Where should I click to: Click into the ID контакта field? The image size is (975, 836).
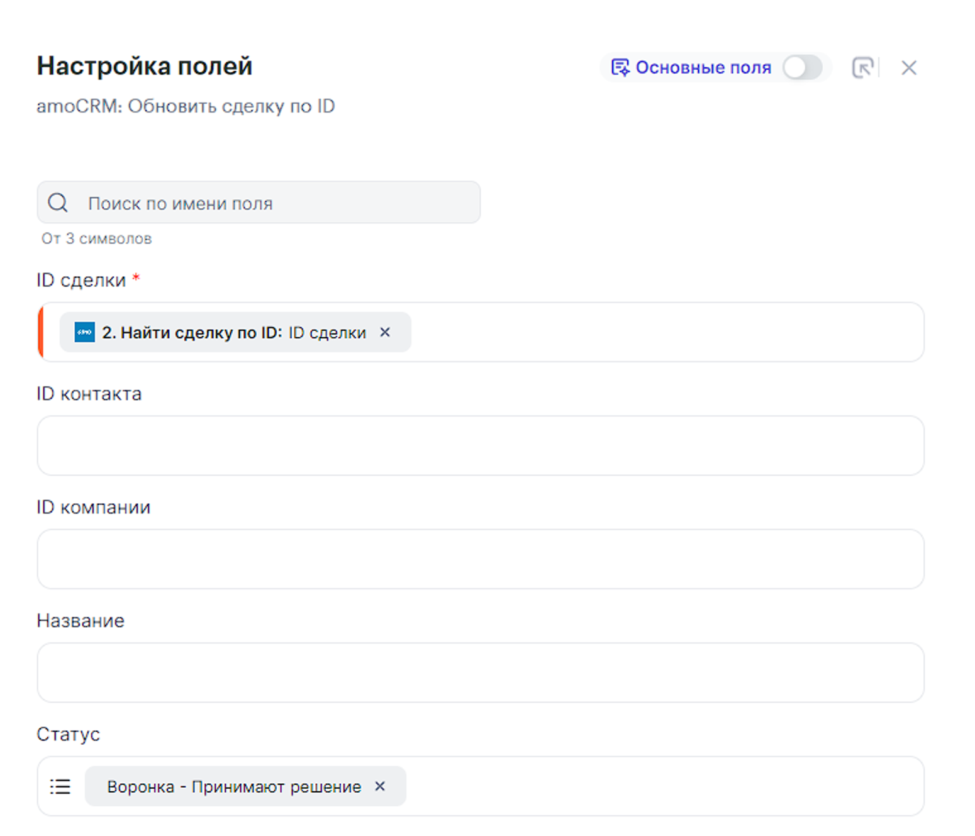[481, 445]
